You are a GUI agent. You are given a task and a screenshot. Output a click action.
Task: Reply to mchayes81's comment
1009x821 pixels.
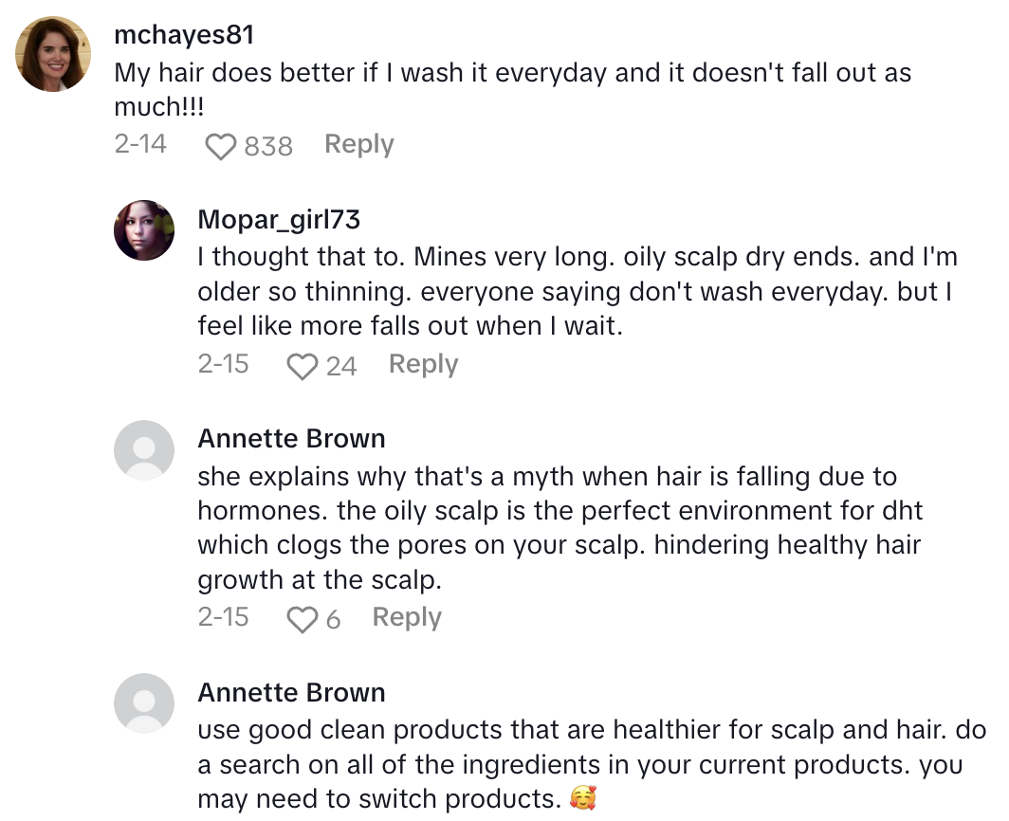(x=358, y=144)
